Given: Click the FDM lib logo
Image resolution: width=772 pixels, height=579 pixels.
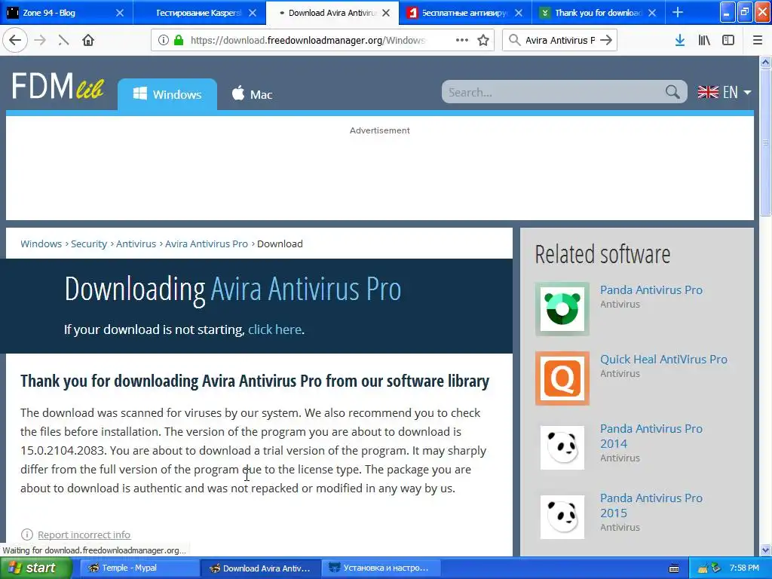Looking at the screenshot, I should (58, 87).
